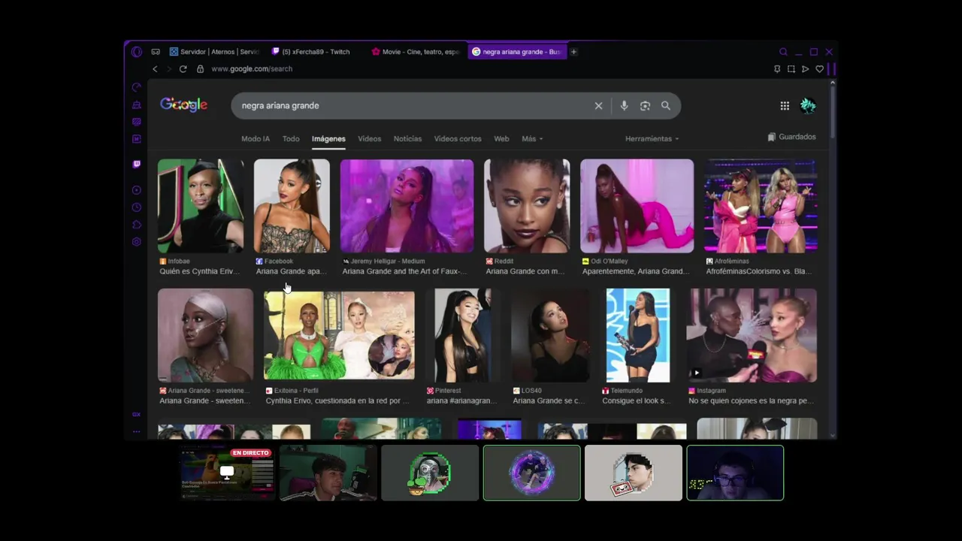The width and height of the screenshot is (962, 541).
Task: Select the Videos cortos search tab
Action: click(x=458, y=139)
